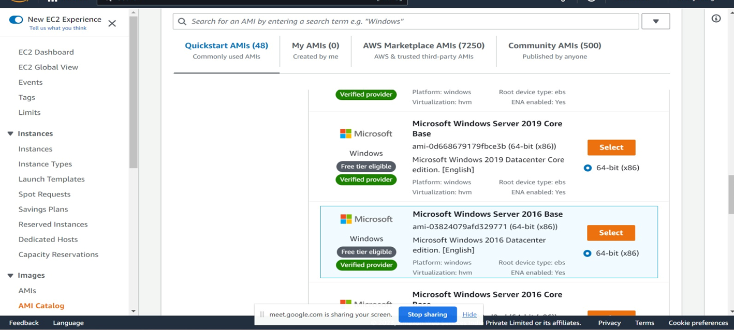The width and height of the screenshot is (734, 330).
Task: Close the New EC2 Experience banner
Action: point(112,23)
